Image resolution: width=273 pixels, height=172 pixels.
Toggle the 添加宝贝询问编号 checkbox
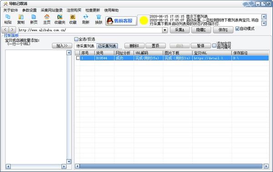[214, 46]
